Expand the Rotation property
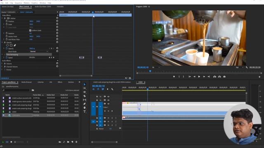264x148 pixels. coord(4,33)
